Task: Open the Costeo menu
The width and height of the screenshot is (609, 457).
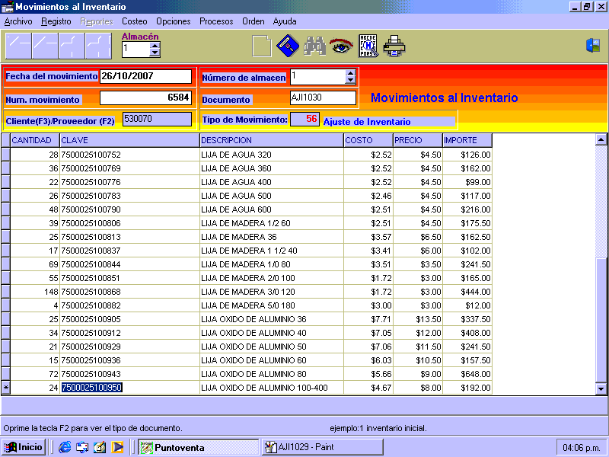Action: 135,21
